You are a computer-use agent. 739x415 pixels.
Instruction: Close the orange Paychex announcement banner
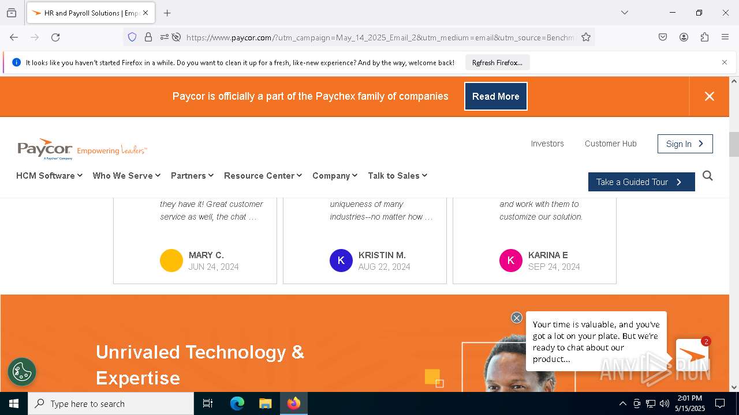coord(710,96)
